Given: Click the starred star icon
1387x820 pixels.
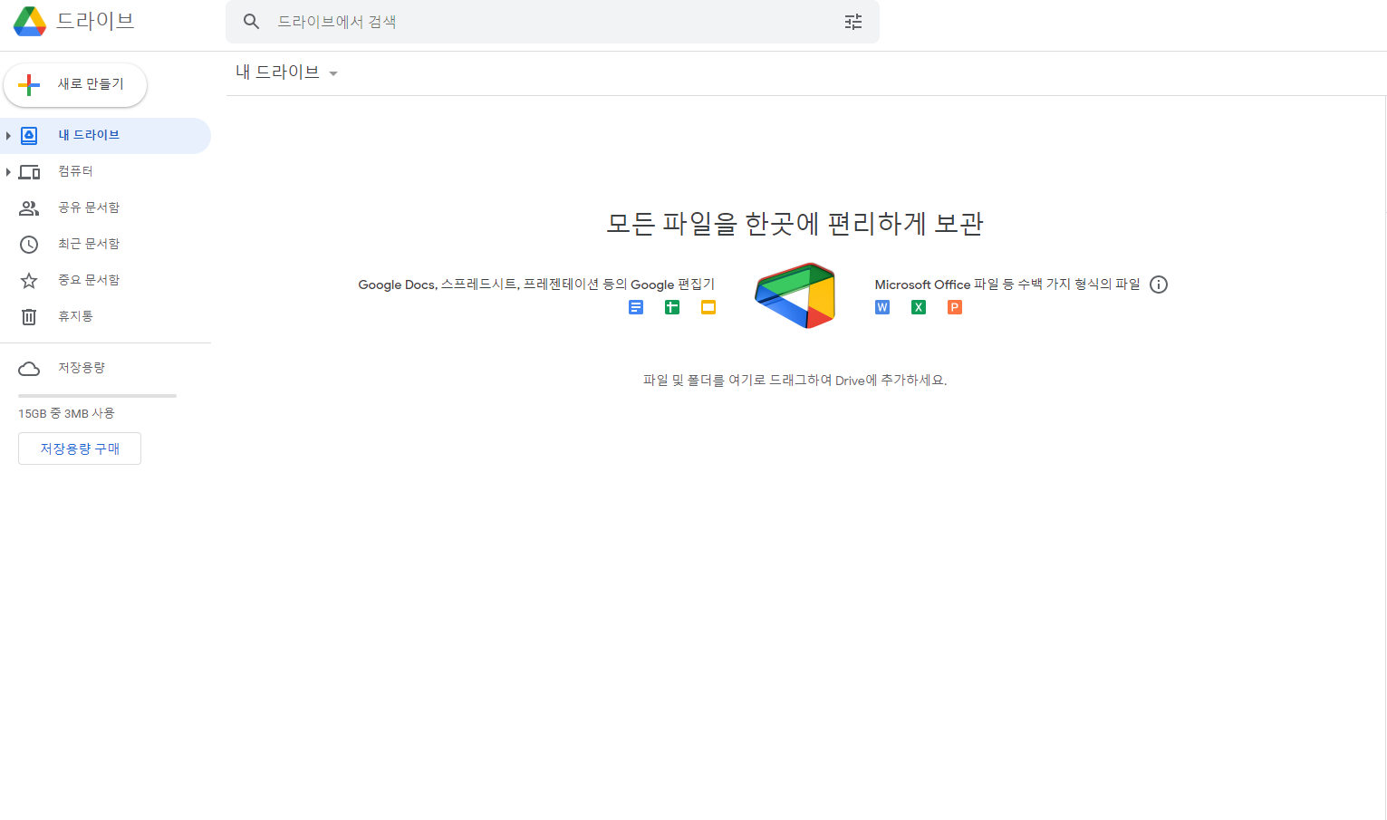Looking at the screenshot, I should point(29,280).
